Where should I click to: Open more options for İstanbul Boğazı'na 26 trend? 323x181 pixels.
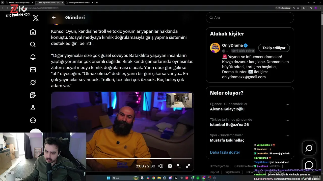287,120
